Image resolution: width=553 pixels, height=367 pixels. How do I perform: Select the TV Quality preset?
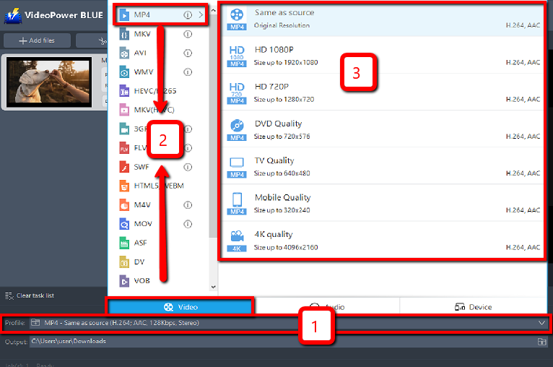[383, 167]
